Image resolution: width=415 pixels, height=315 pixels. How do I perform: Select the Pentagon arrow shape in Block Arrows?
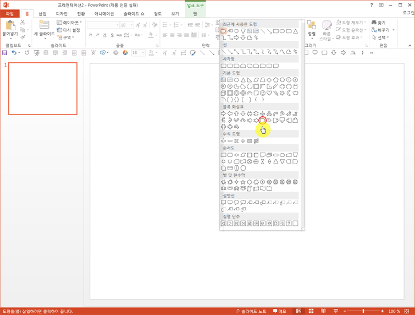(x=262, y=121)
